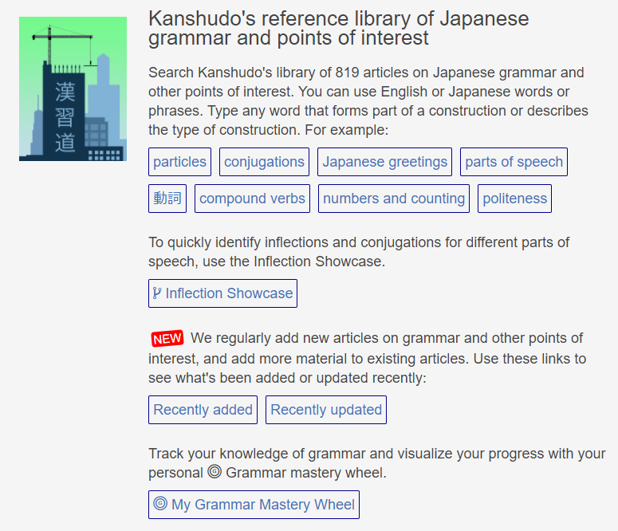View Recently added articles
The height and width of the screenshot is (531, 618).
(x=203, y=410)
